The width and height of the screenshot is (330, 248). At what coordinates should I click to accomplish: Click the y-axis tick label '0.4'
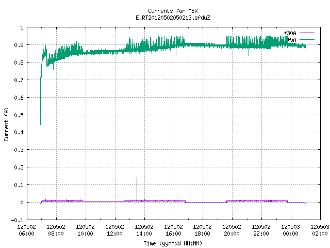pyautogui.click(x=19, y=132)
